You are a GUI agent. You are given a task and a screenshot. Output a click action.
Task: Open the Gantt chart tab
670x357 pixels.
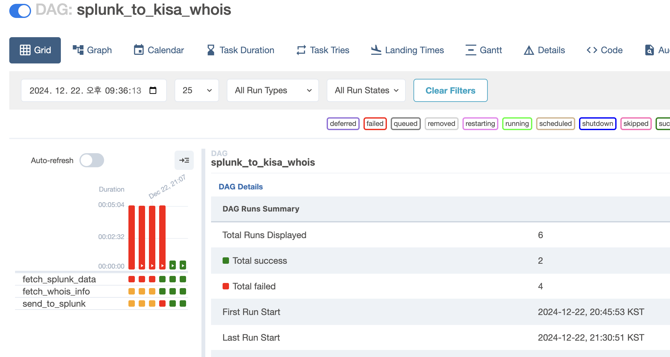[x=484, y=50]
